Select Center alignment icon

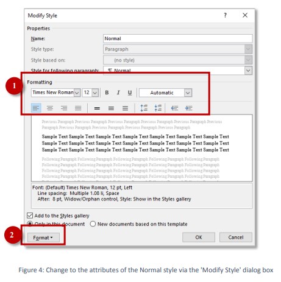pos(50,108)
